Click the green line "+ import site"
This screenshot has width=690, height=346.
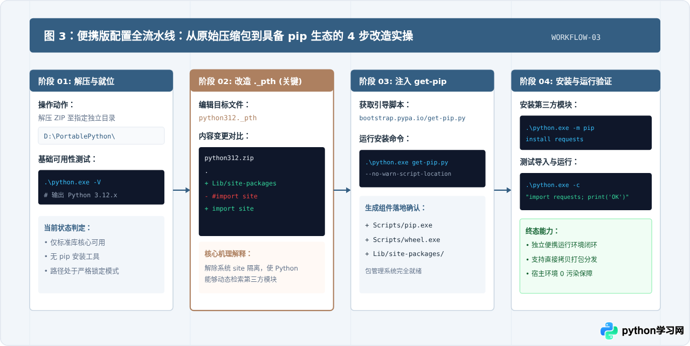click(229, 209)
